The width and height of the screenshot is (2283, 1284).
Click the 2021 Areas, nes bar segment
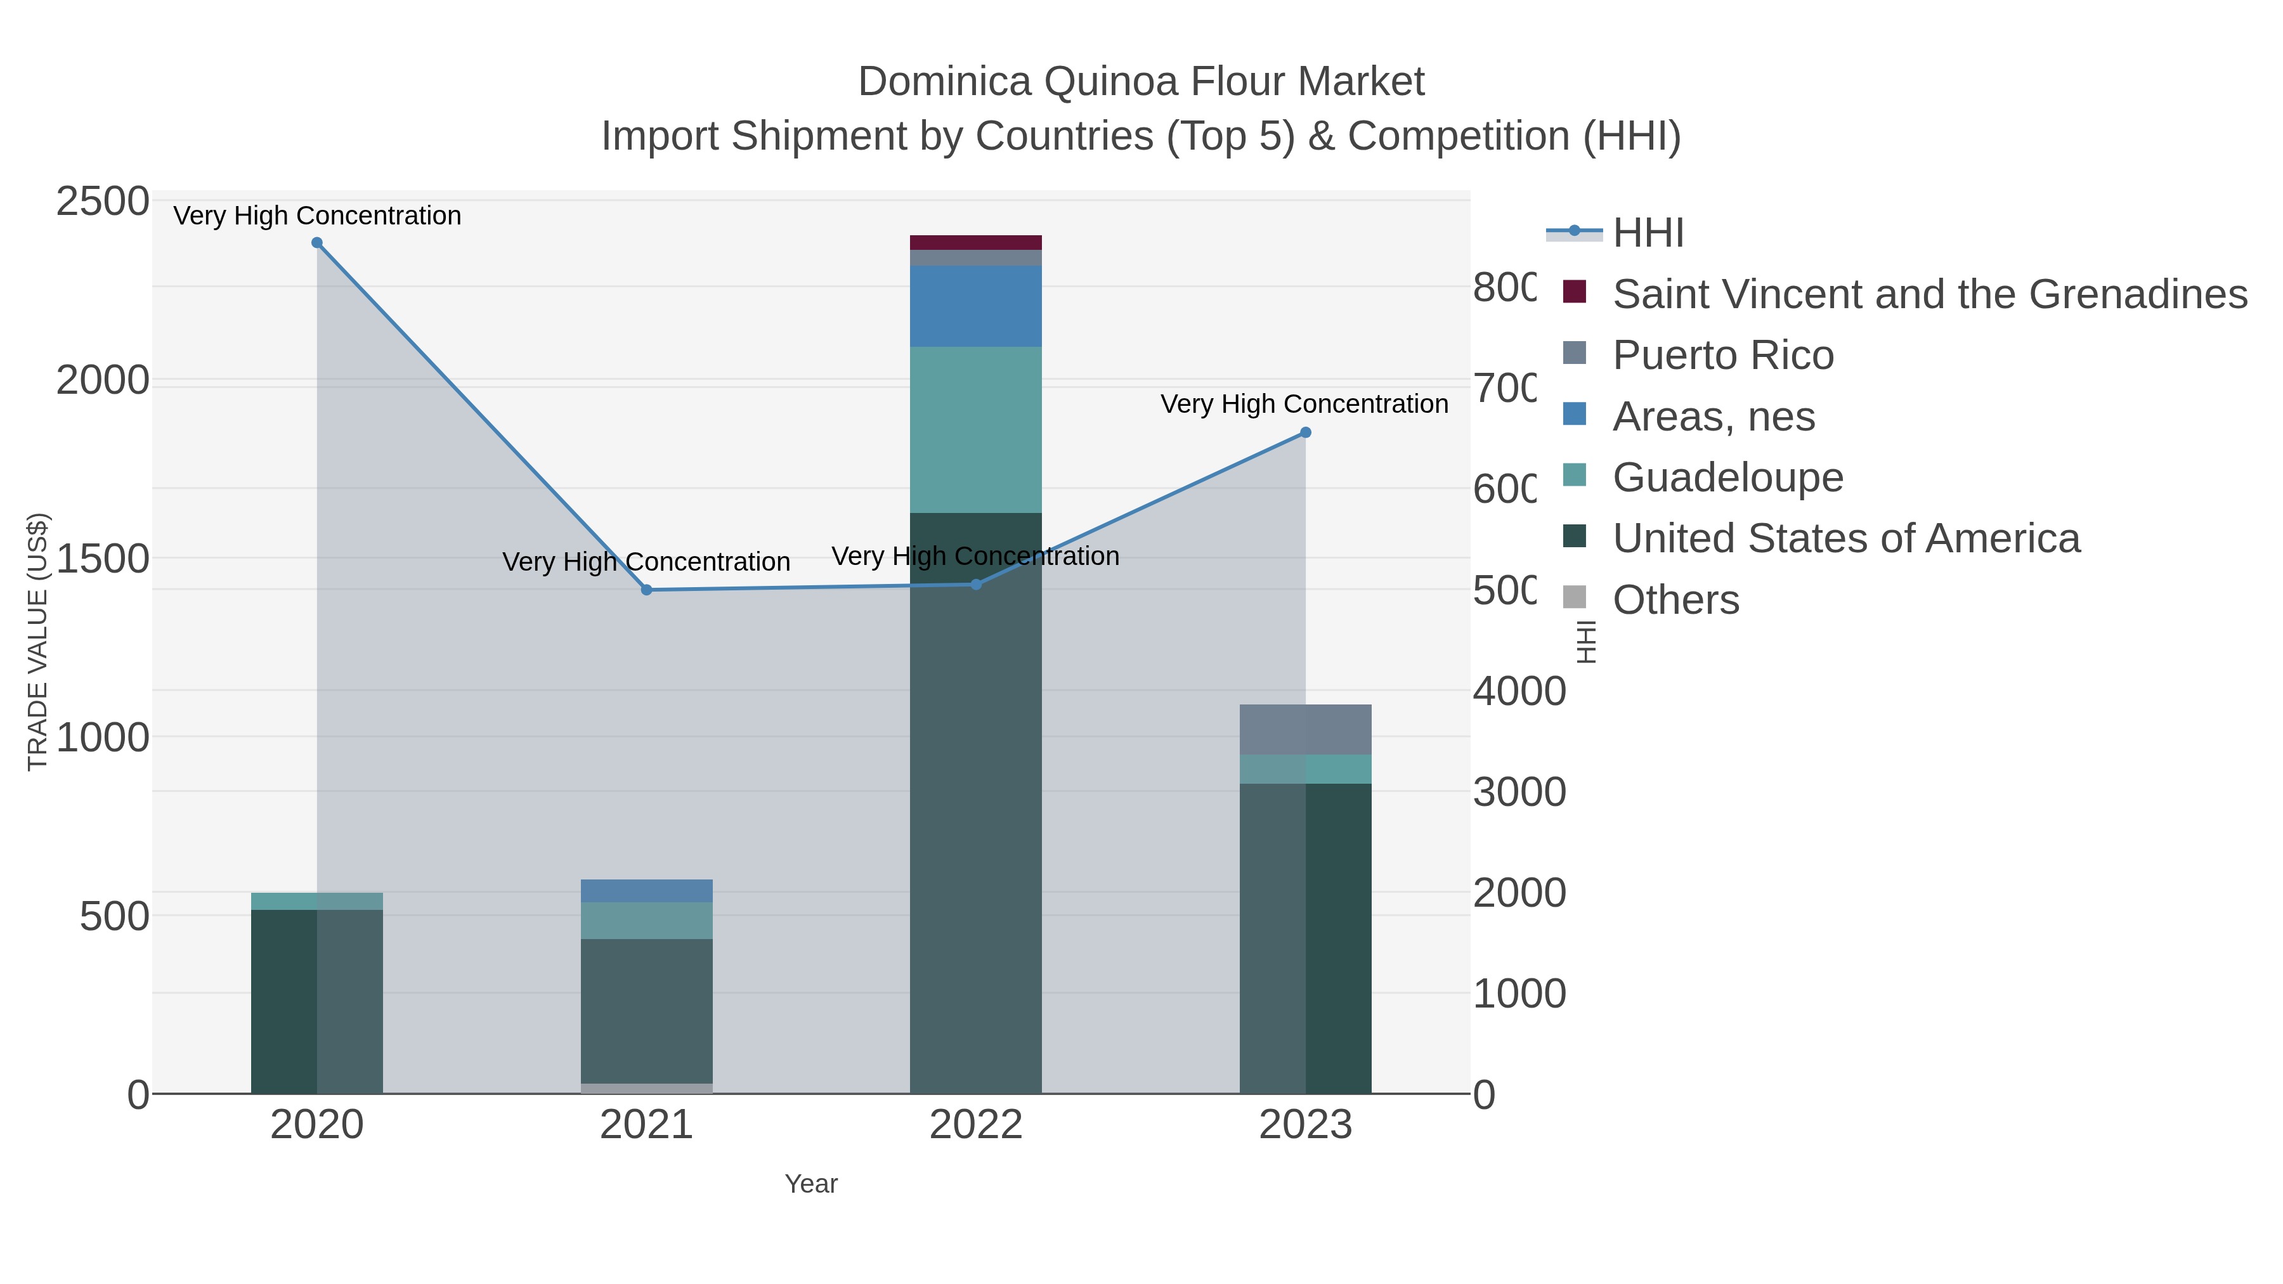pos(647,892)
